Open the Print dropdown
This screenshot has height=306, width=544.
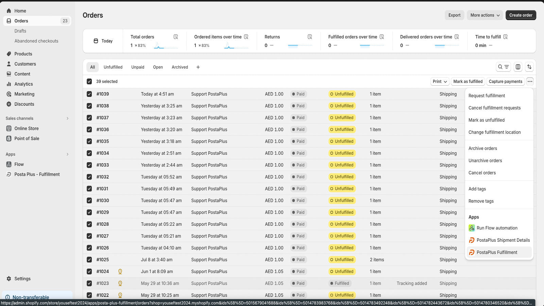click(x=439, y=81)
